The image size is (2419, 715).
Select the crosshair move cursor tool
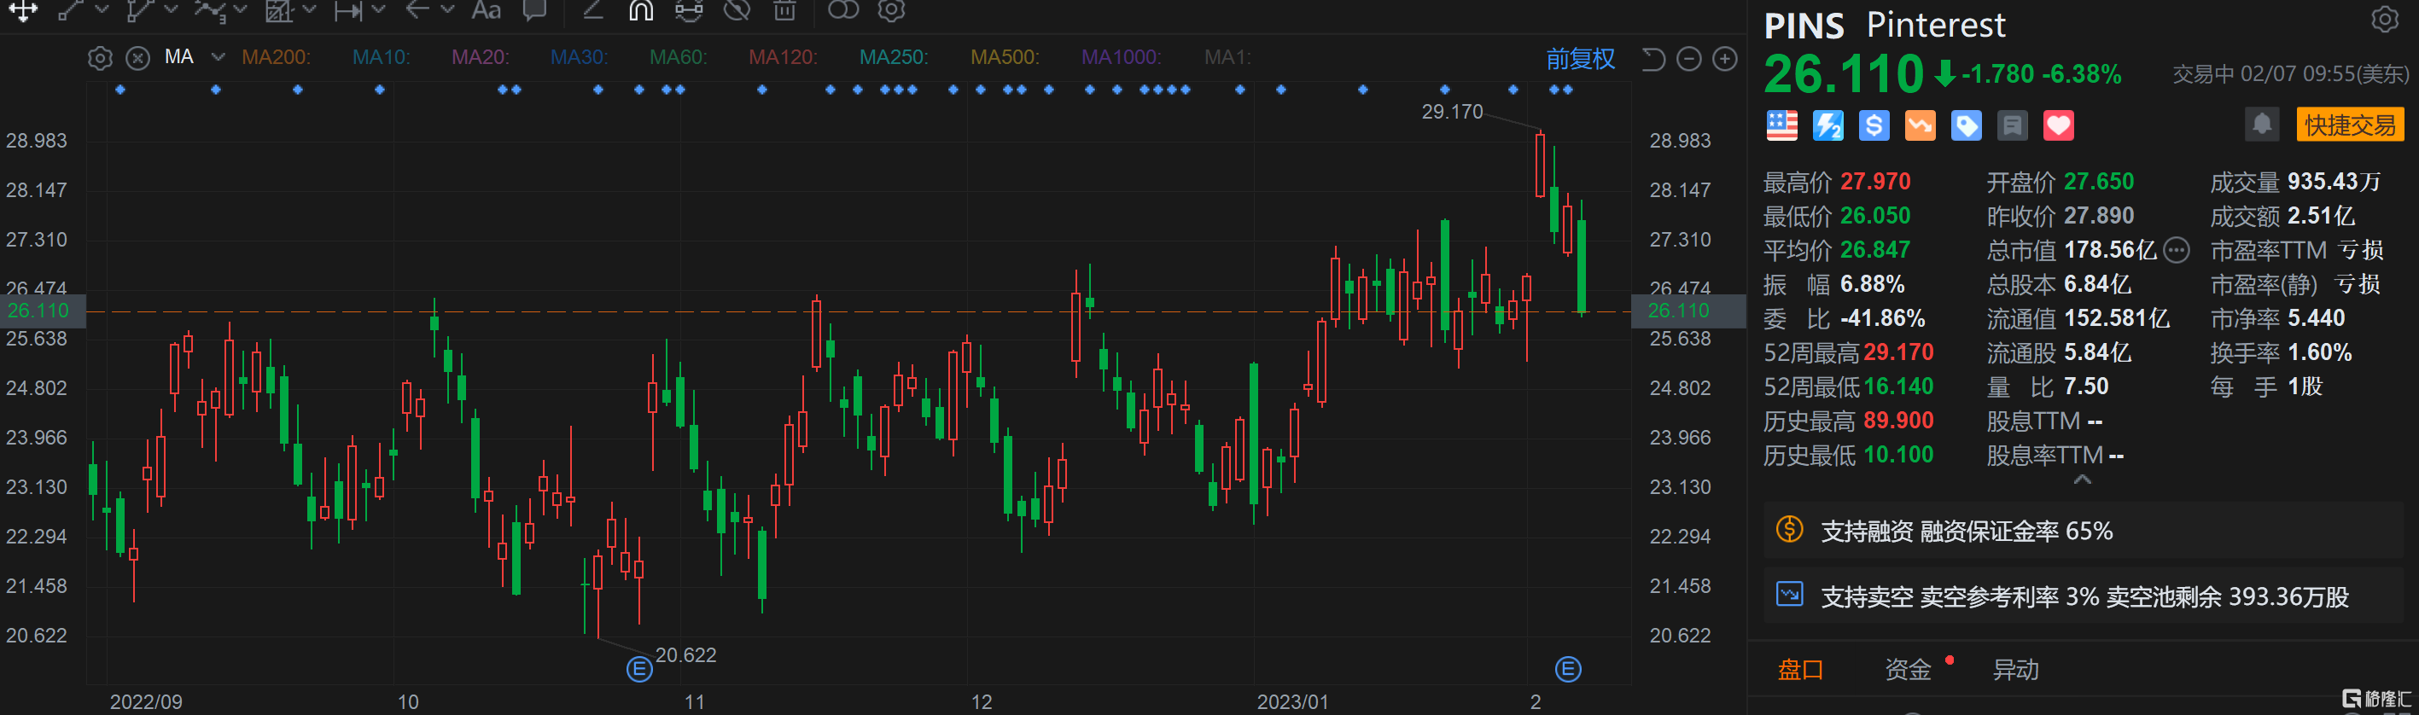click(x=22, y=10)
